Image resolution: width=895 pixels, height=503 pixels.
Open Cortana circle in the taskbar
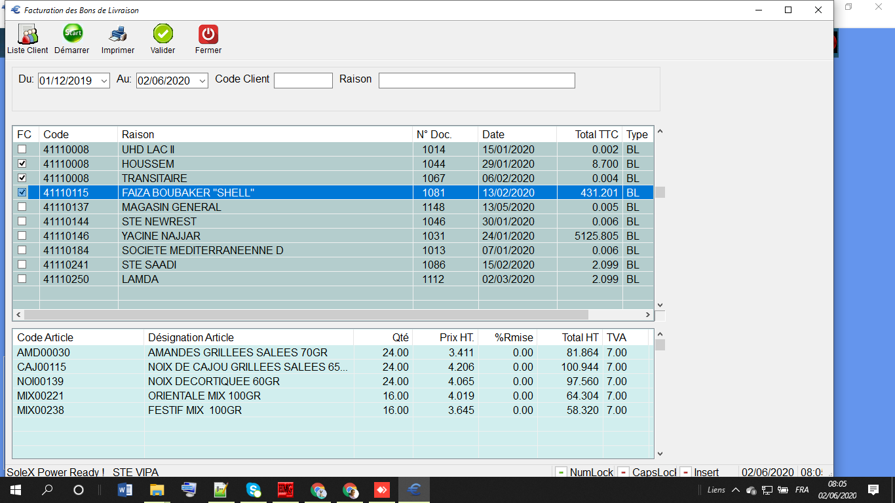tap(79, 490)
